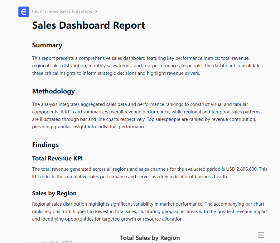Select the Summary section heading

[x=47, y=45]
